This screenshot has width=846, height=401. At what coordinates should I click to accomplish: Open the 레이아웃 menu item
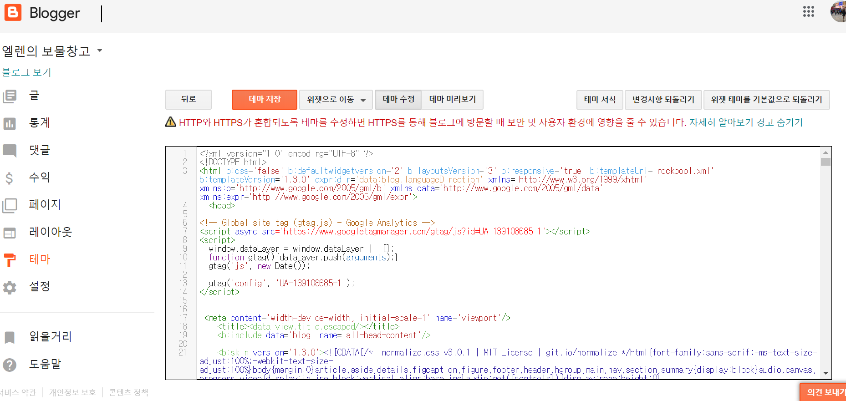(x=51, y=232)
